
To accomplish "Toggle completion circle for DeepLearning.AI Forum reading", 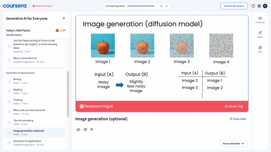I will coord(9,46).
